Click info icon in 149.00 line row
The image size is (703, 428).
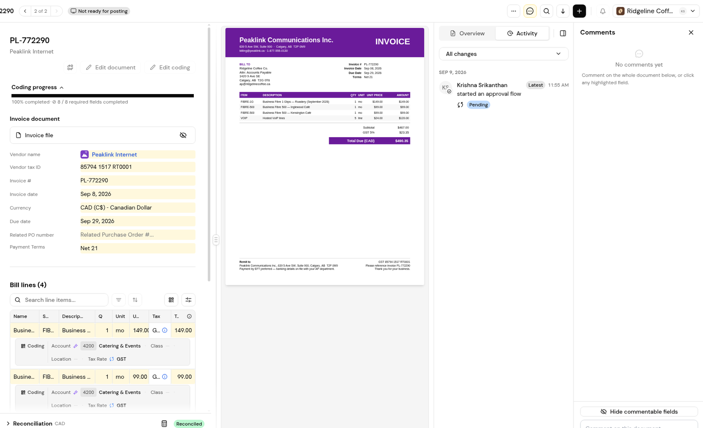165,330
